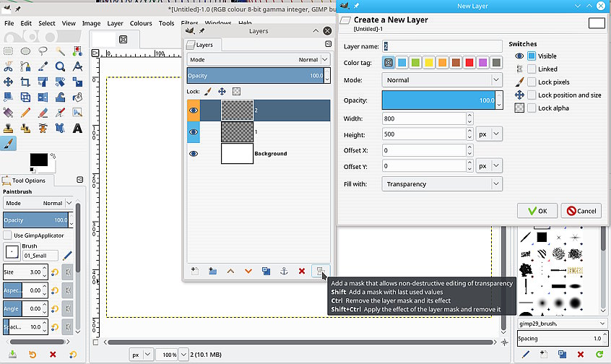Open the gimp29_brush tag dropdown
The height and width of the screenshot is (364, 611).
point(561,324)
